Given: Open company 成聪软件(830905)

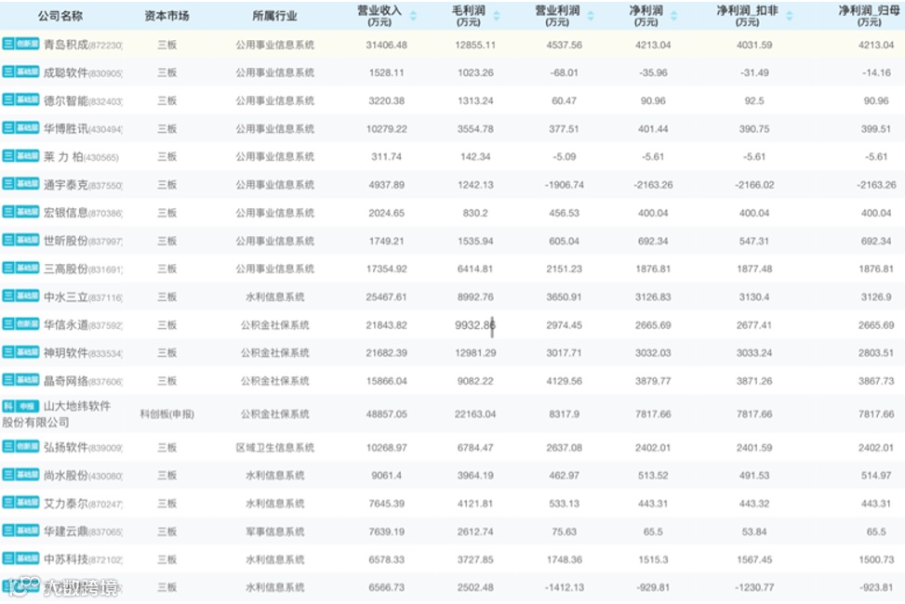Looking at the screenshot, I should tap(83, 72).
